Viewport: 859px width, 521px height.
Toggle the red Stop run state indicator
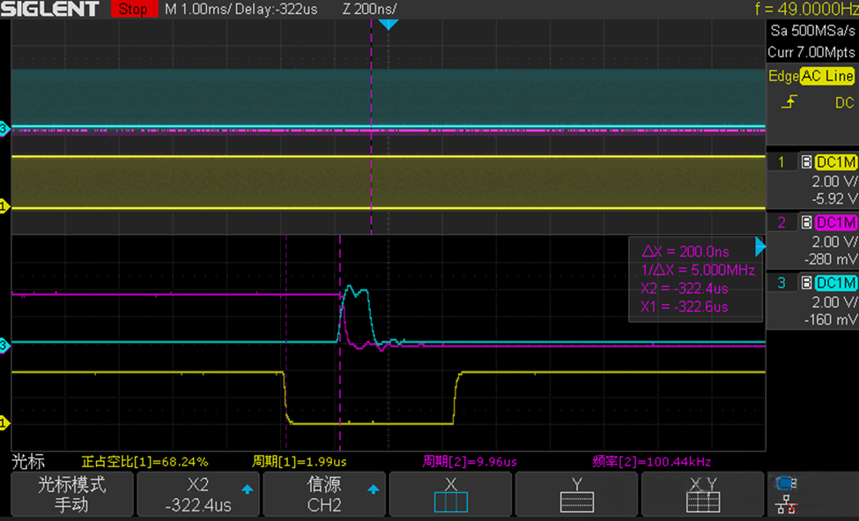click(x=132, y=10)
